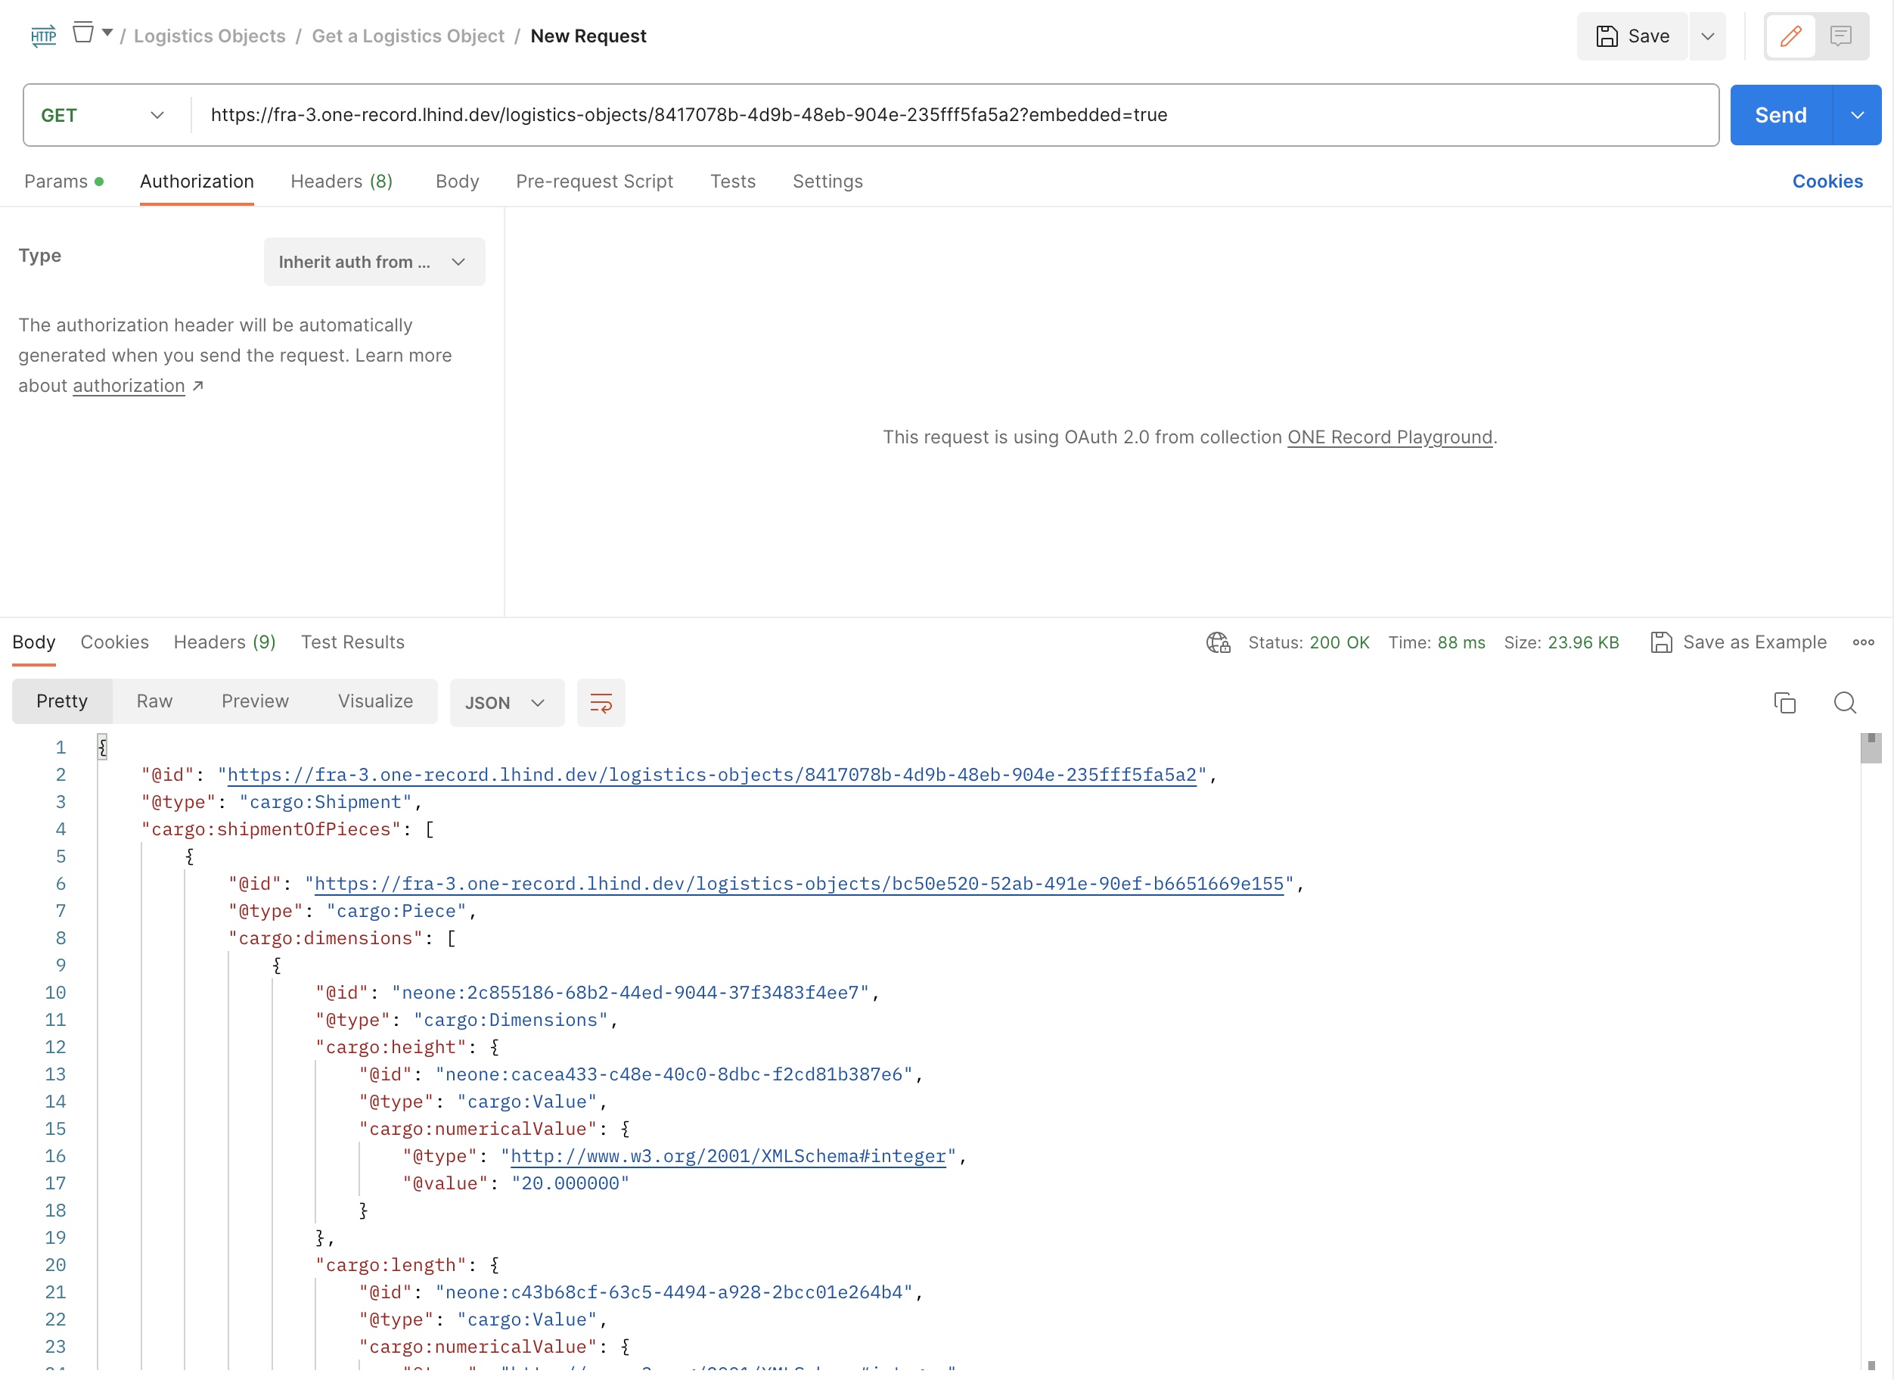Open the response more options ellipsis
Image resolution: width=1894 pixels, height=1380 pixels.
pos(1863,642)
